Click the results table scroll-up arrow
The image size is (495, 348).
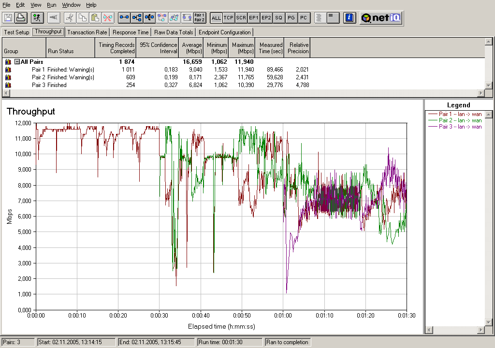click(488, 42)
